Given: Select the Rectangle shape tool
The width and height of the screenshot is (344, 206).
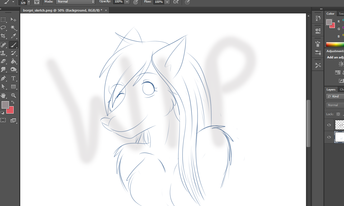Looking at the screenshot, I should click(13, 86).
